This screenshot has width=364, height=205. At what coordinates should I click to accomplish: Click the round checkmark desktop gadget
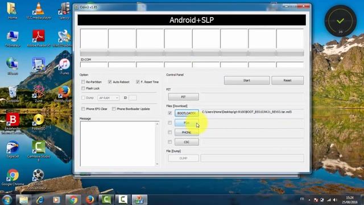[x=340, y=21]
